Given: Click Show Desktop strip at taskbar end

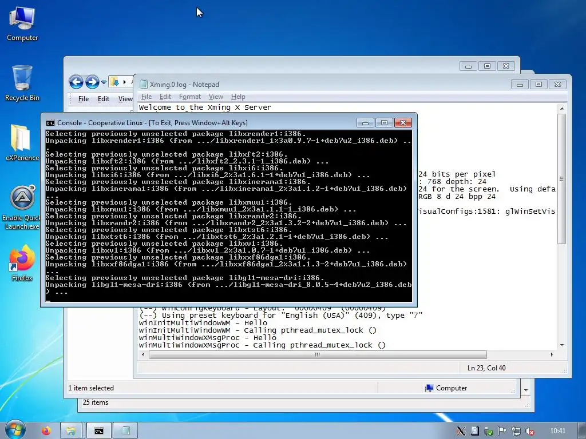Looking at the screenshot, I should click(x=582, y=431).
